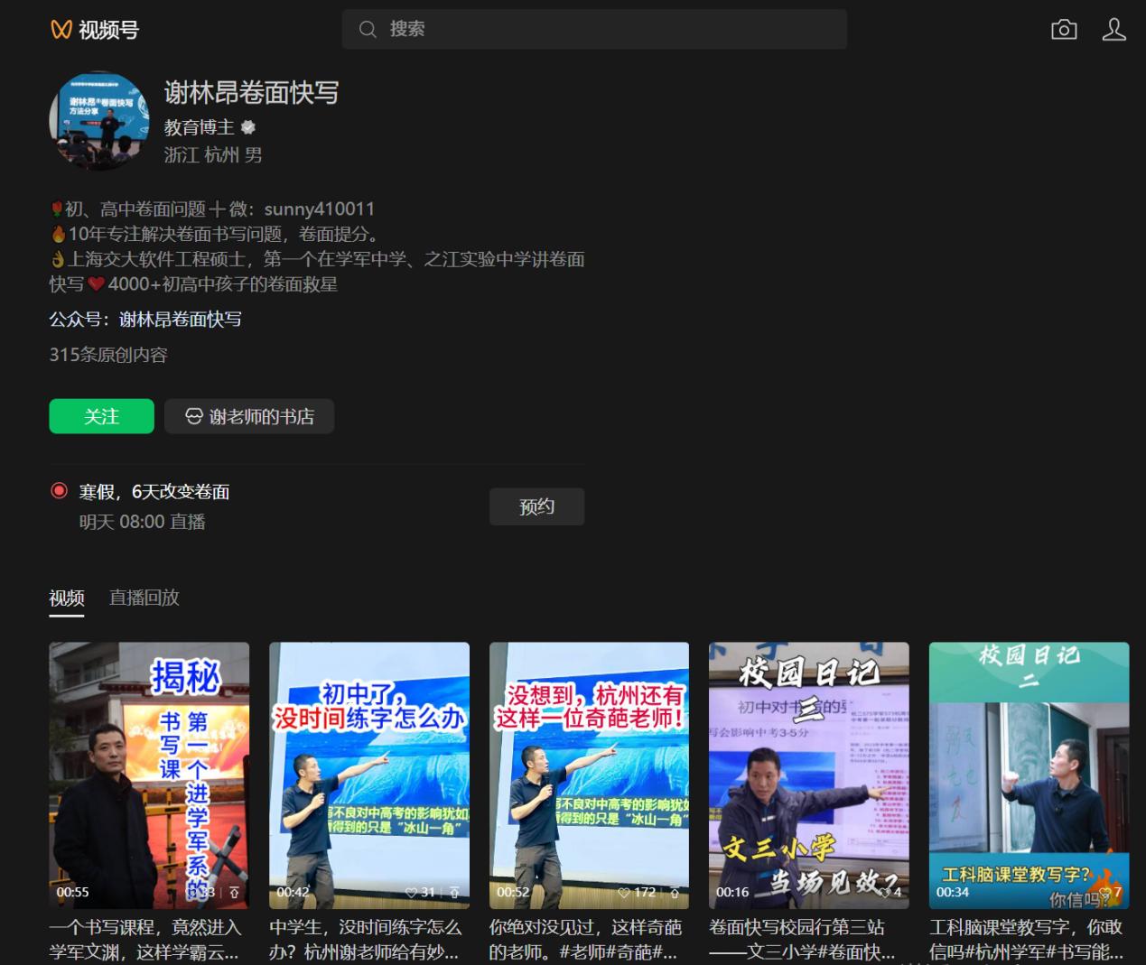Screen dimensions: 1146x965
Task: Open the camera icon at top right
Action: (1064, 29)
